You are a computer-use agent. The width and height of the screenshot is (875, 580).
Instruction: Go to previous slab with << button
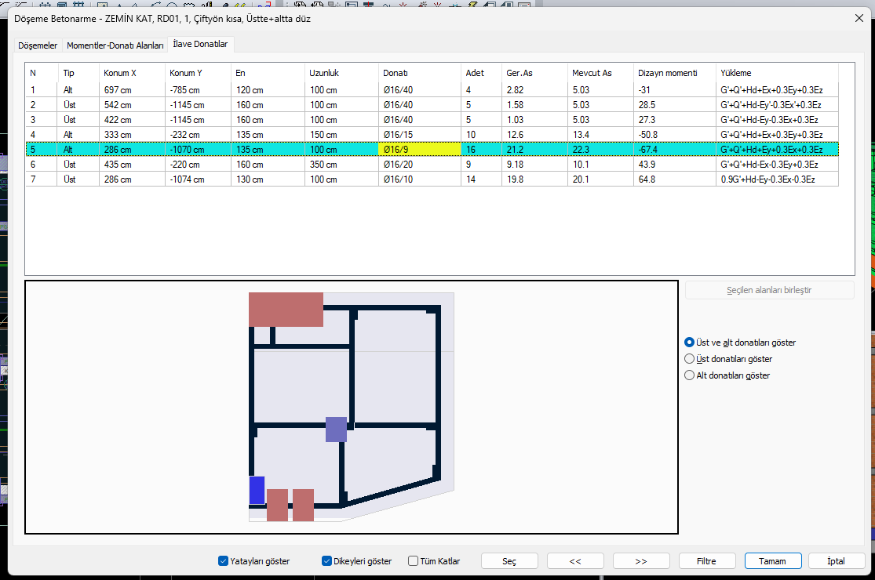(575, 561)
